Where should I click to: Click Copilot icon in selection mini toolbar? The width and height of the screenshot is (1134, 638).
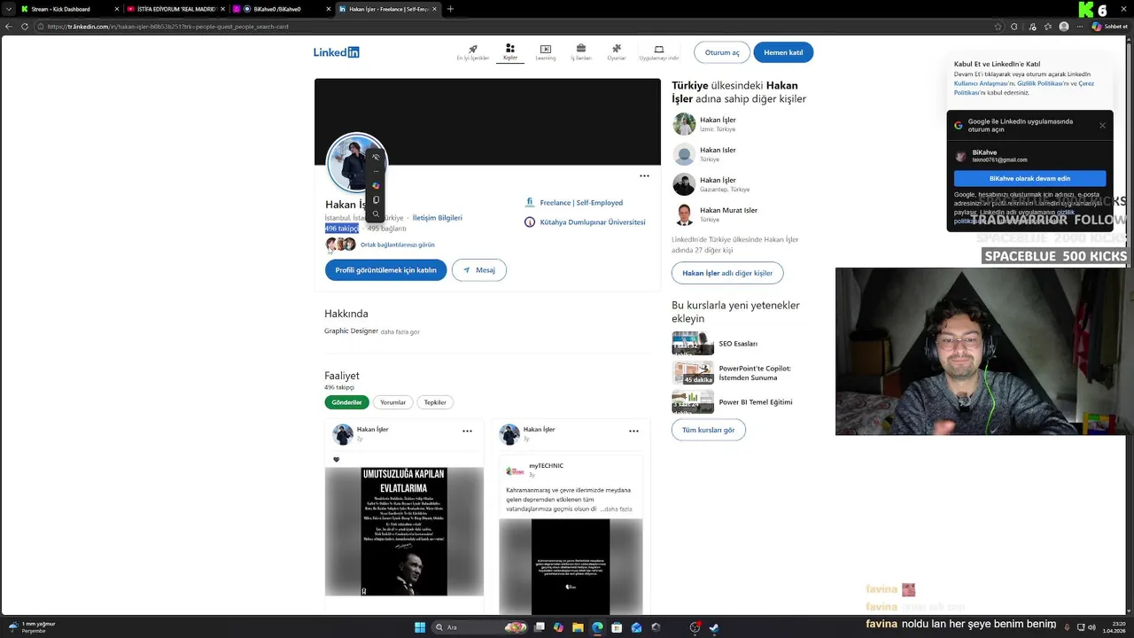point(376,185)
